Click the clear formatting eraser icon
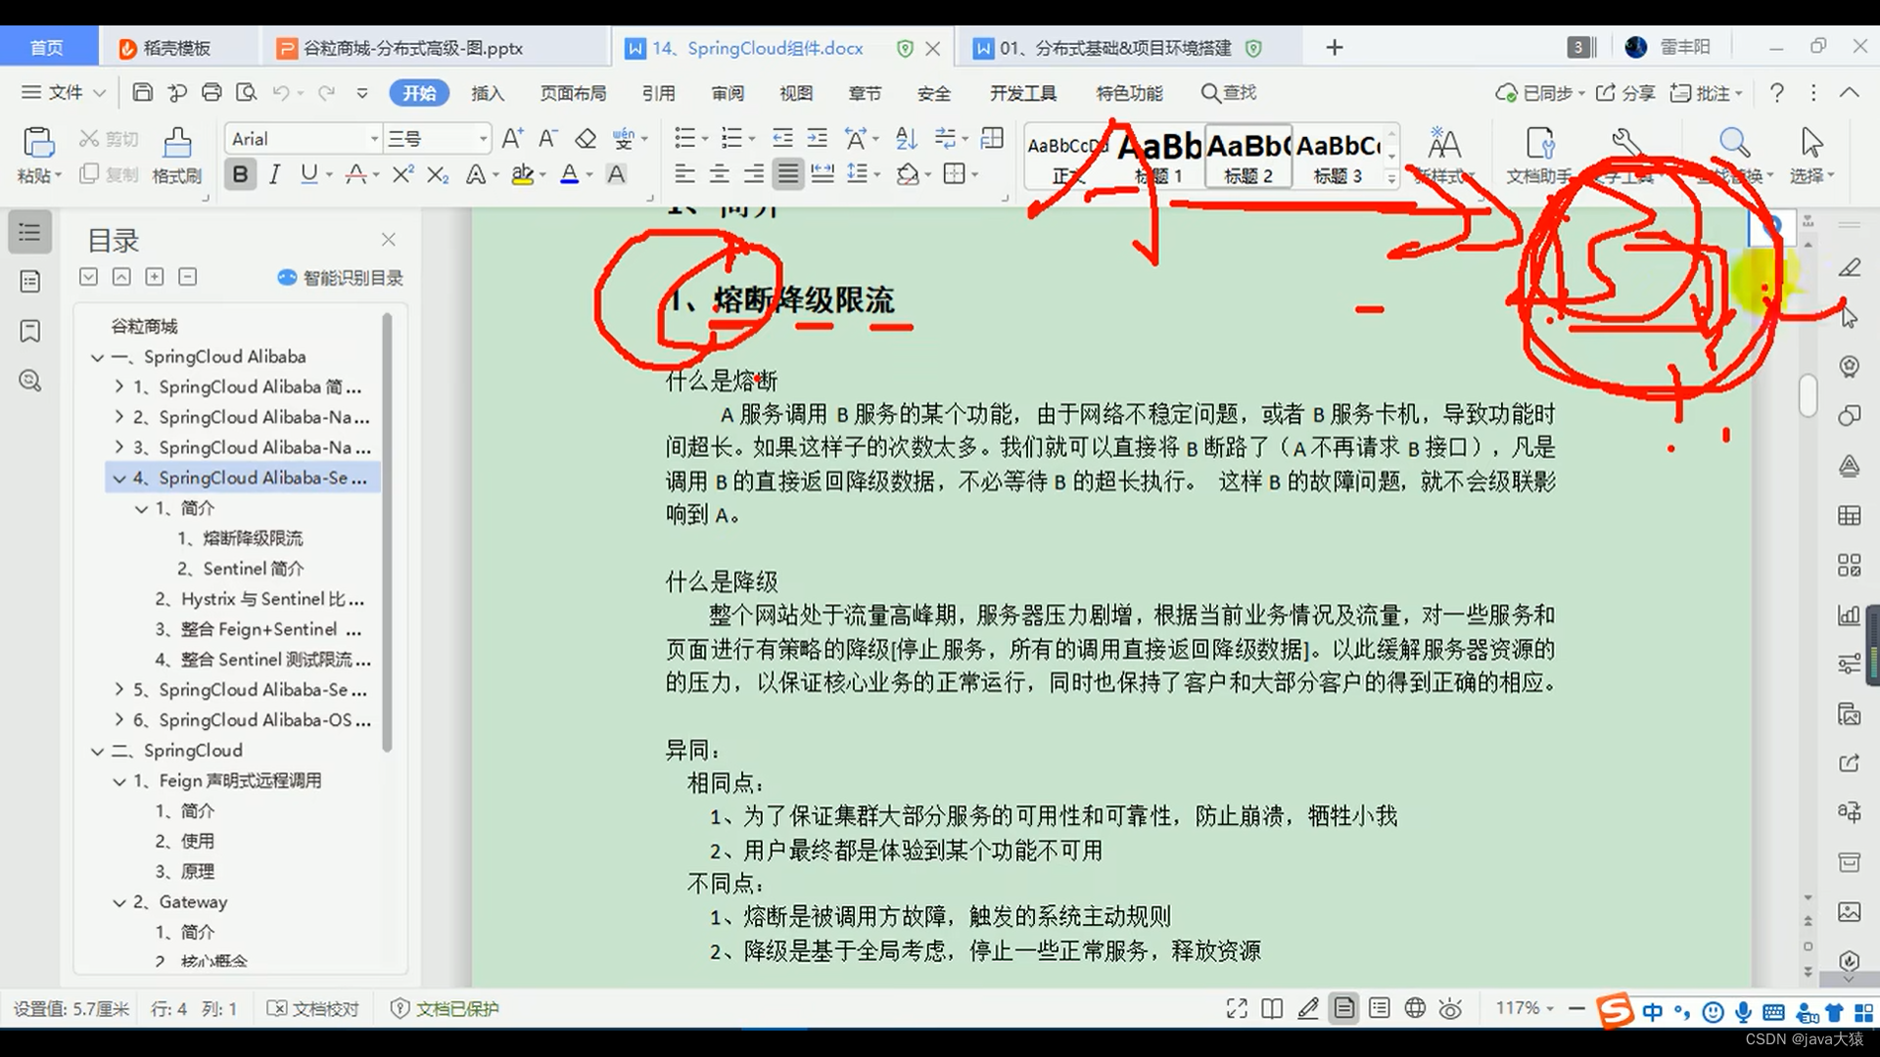This screenshot has width=1880, height=1057. (x=586, y=138)
